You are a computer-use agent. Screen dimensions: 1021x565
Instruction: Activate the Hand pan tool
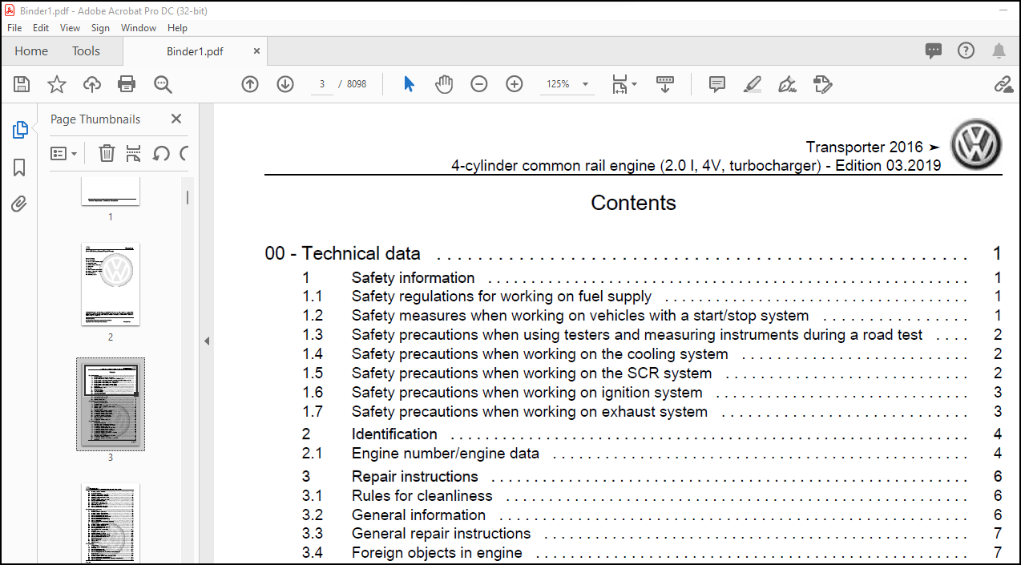444,84
